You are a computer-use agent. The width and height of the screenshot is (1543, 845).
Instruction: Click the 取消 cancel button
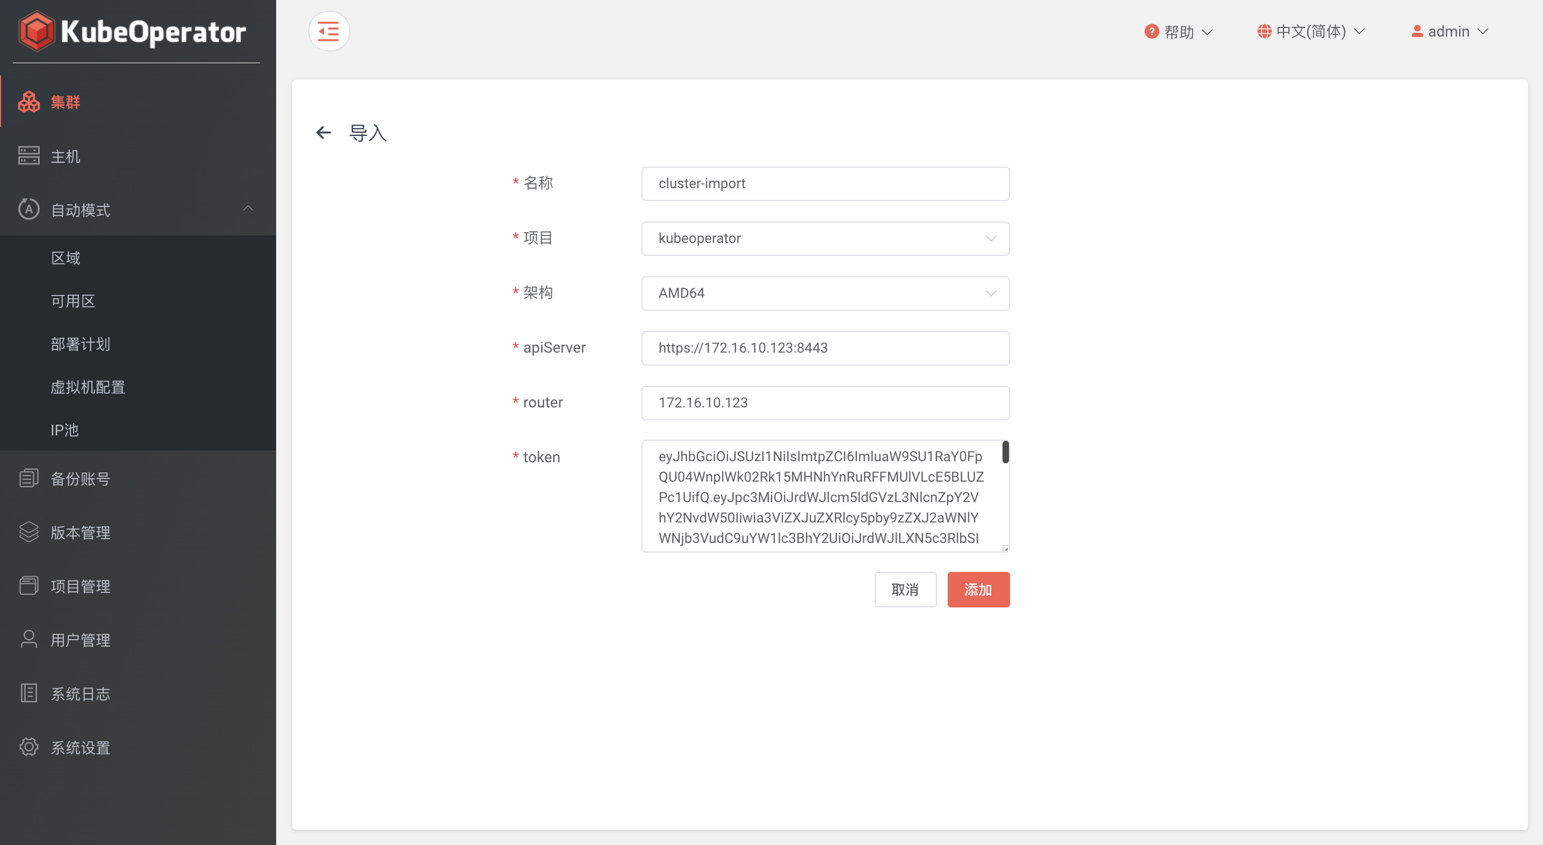click(x=905, y=590)
